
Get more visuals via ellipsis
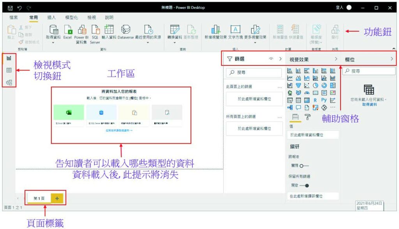333,107
